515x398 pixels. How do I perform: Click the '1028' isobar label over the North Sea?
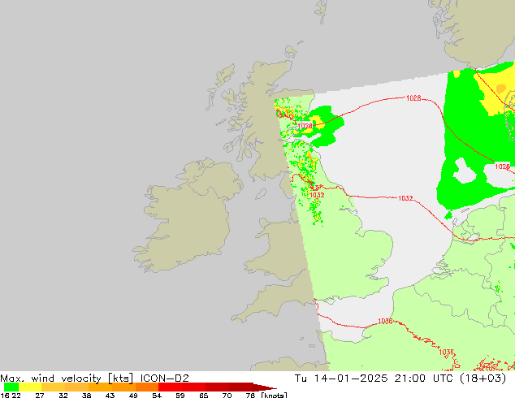pyautogui.click(x=413, y=97)
